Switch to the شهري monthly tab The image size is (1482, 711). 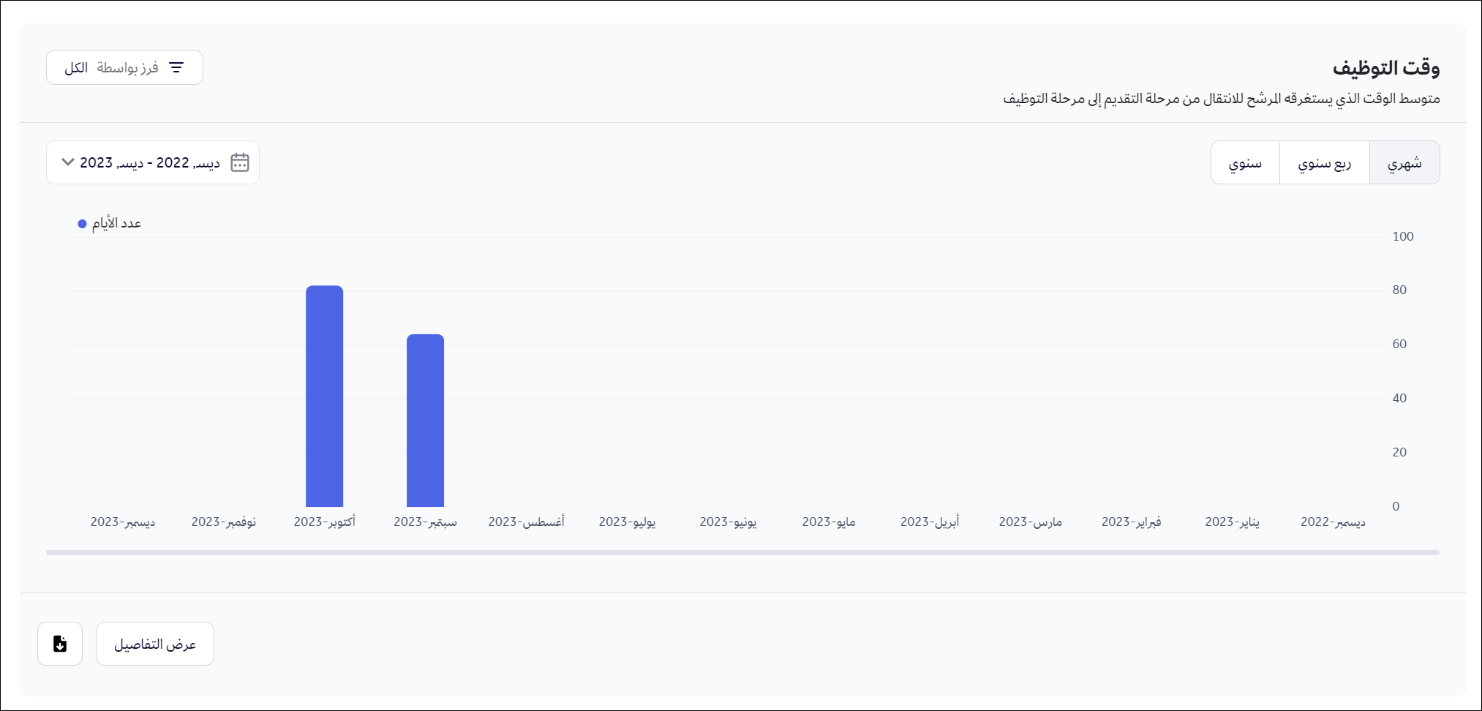(x=1404, y=162)
